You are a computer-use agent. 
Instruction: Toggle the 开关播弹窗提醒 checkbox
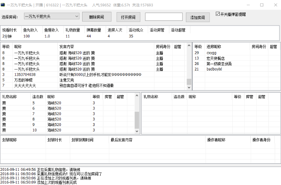[x=218, y=14]
